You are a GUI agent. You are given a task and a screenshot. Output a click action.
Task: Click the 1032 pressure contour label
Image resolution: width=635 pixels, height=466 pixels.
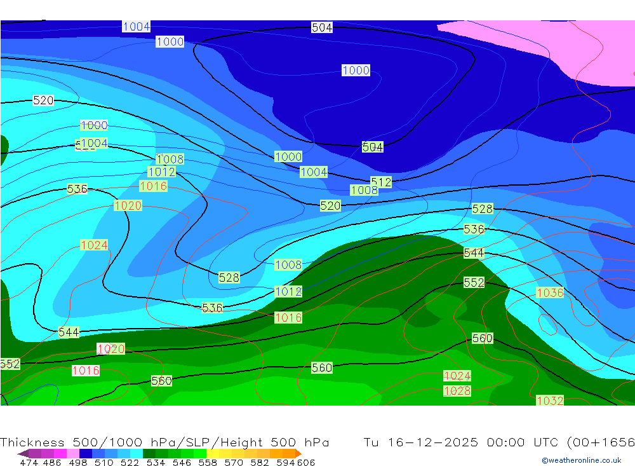tap(550, 401)
